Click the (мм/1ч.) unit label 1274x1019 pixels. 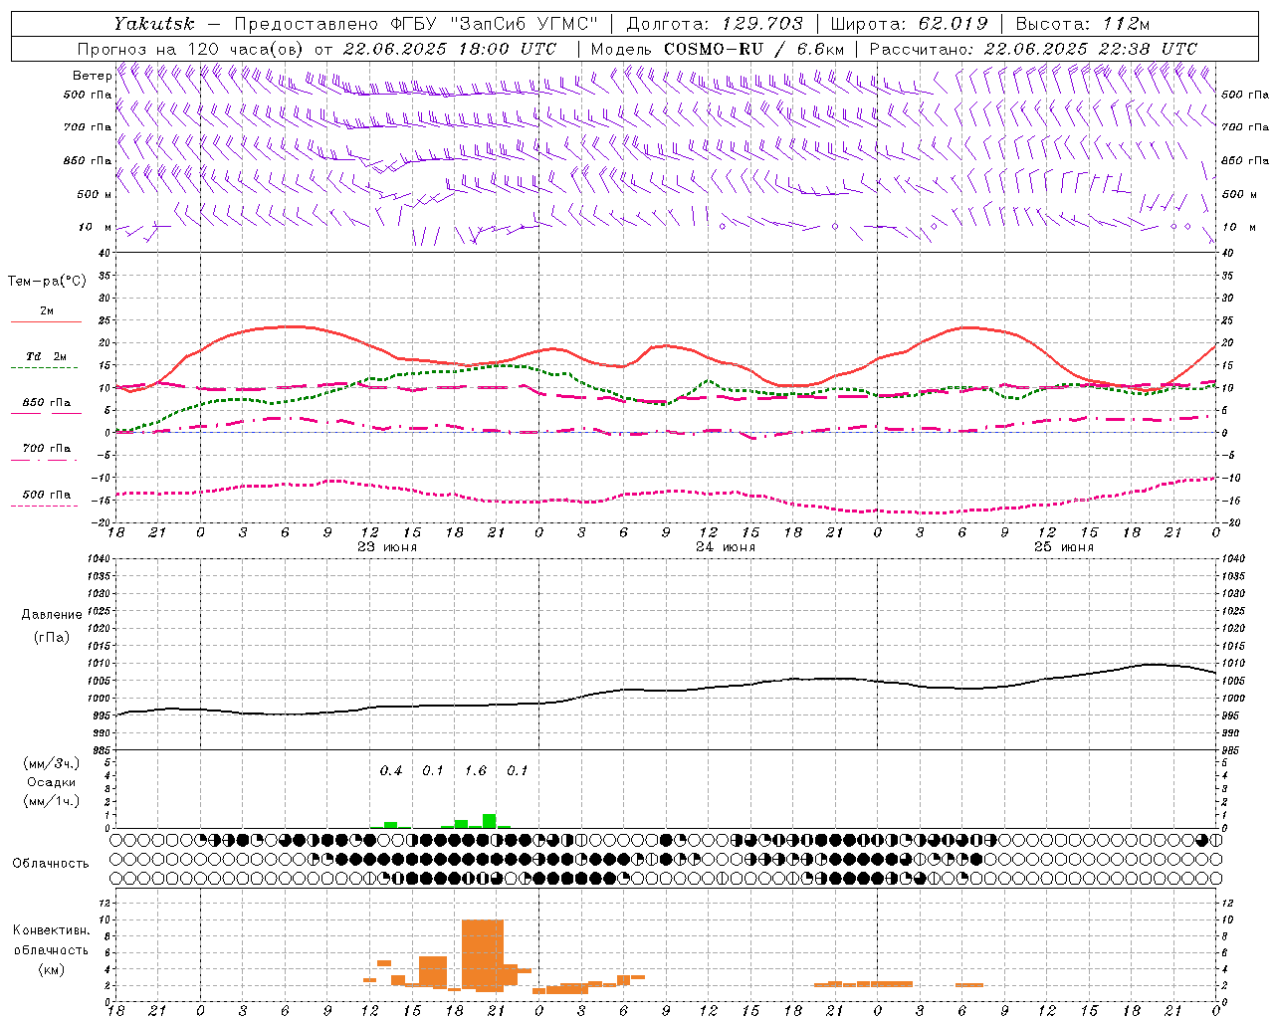point(51,801)
